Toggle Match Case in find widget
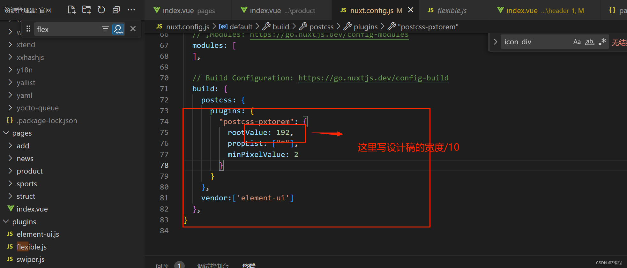This screenshot has width=627, height=268. click(577, 42)
